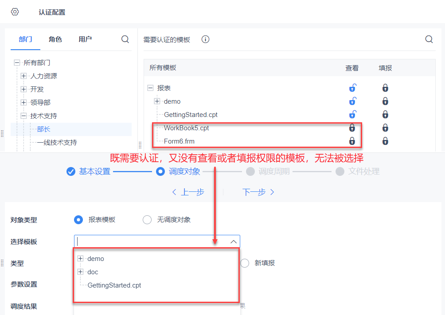Click the 文件处理 step indicator circle
This screenshot has height=315, width=445.
point(340,171)
